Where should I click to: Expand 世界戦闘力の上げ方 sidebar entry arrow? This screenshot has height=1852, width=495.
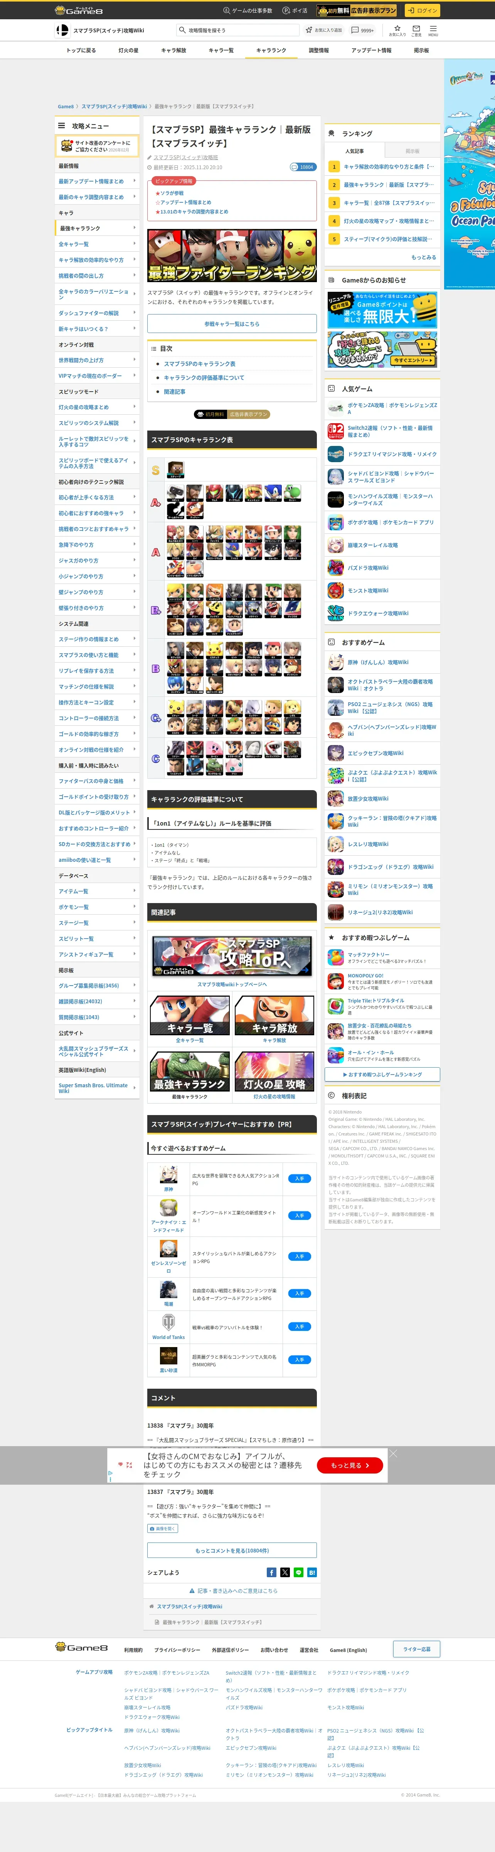coord(134,360)
